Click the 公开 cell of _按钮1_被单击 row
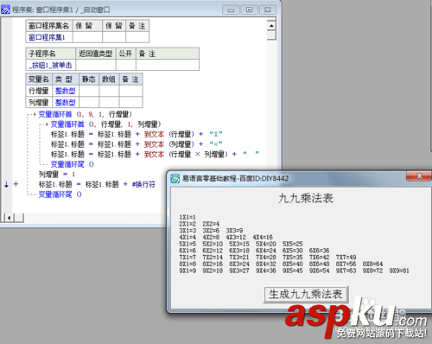This screenshot has width=432, height=344. pos(126,65)
